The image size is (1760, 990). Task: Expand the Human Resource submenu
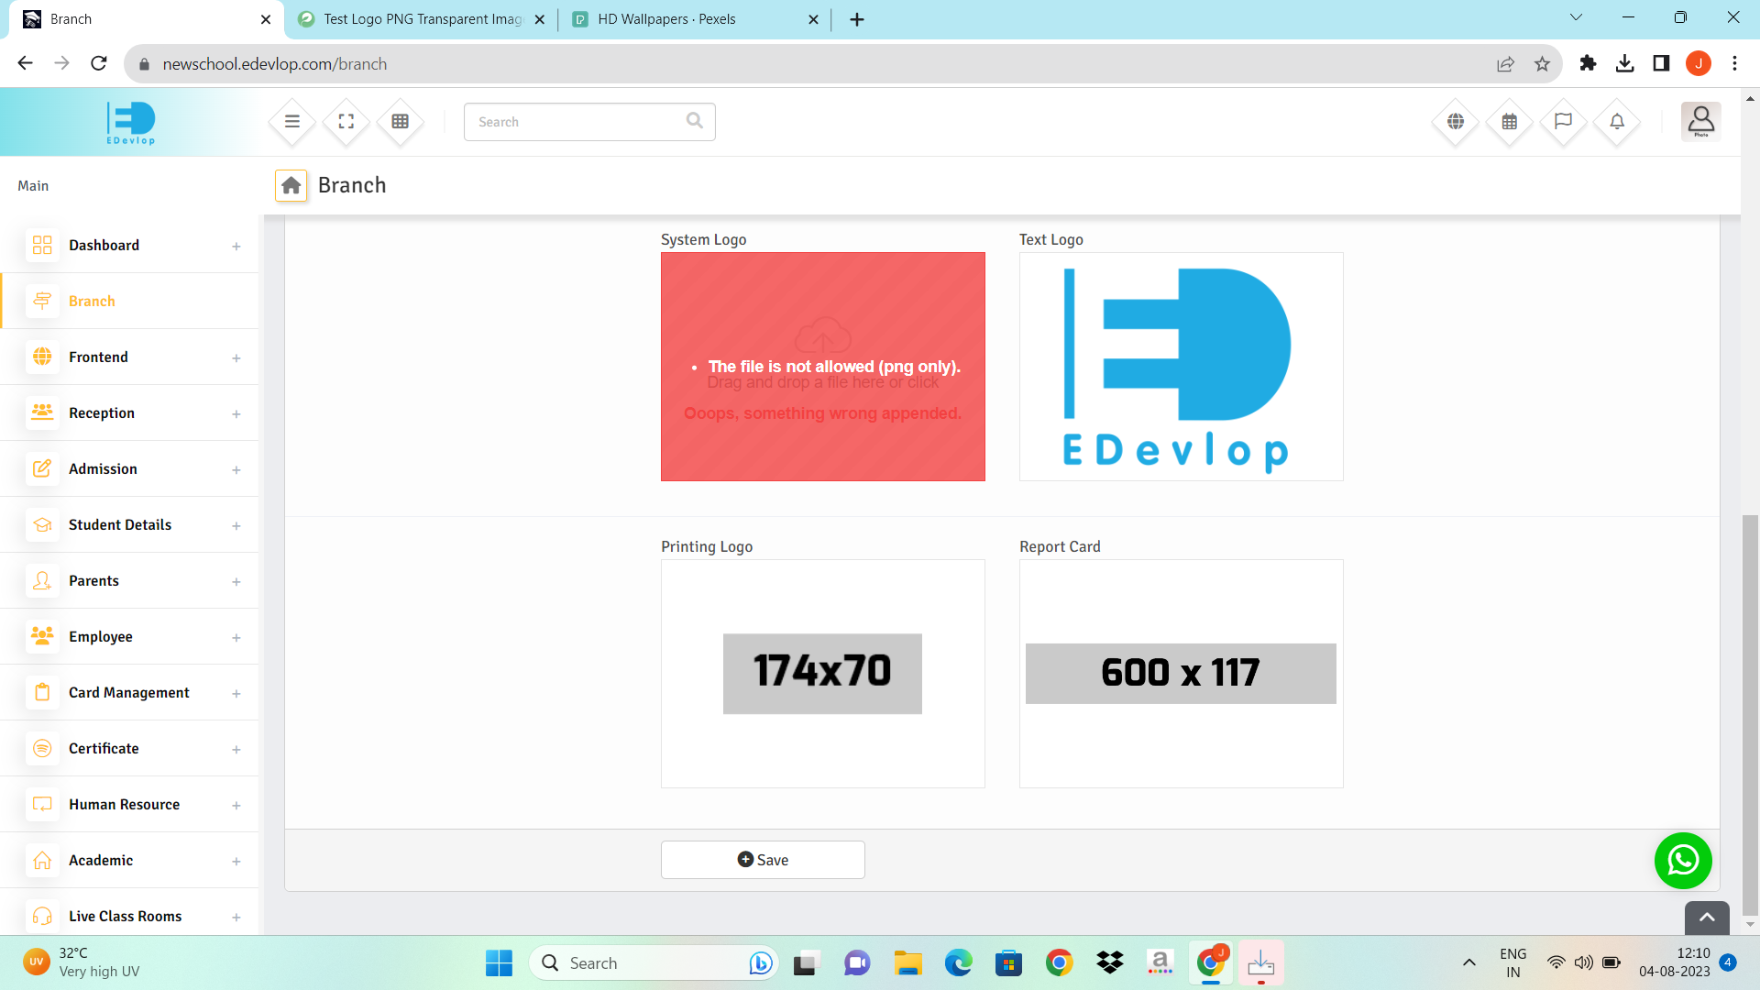tap(236, 805)
